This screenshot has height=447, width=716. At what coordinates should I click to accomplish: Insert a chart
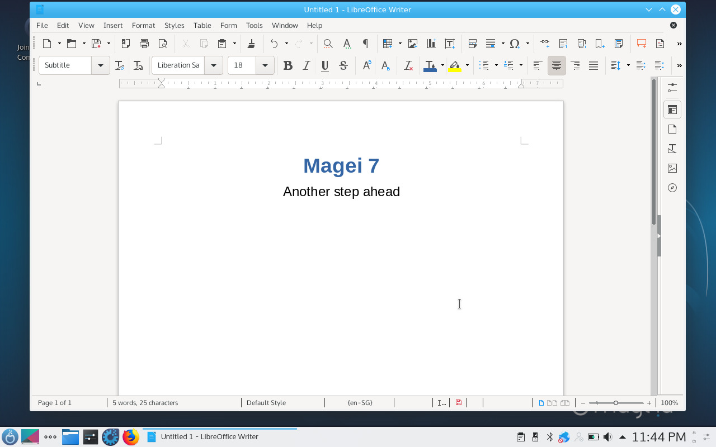[x=431, y=44]
